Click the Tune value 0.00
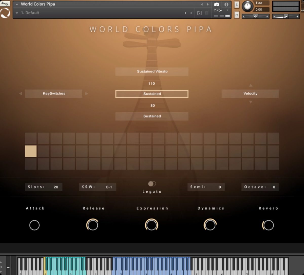This screenshot has width=304, height=275. tap(259, 9)
